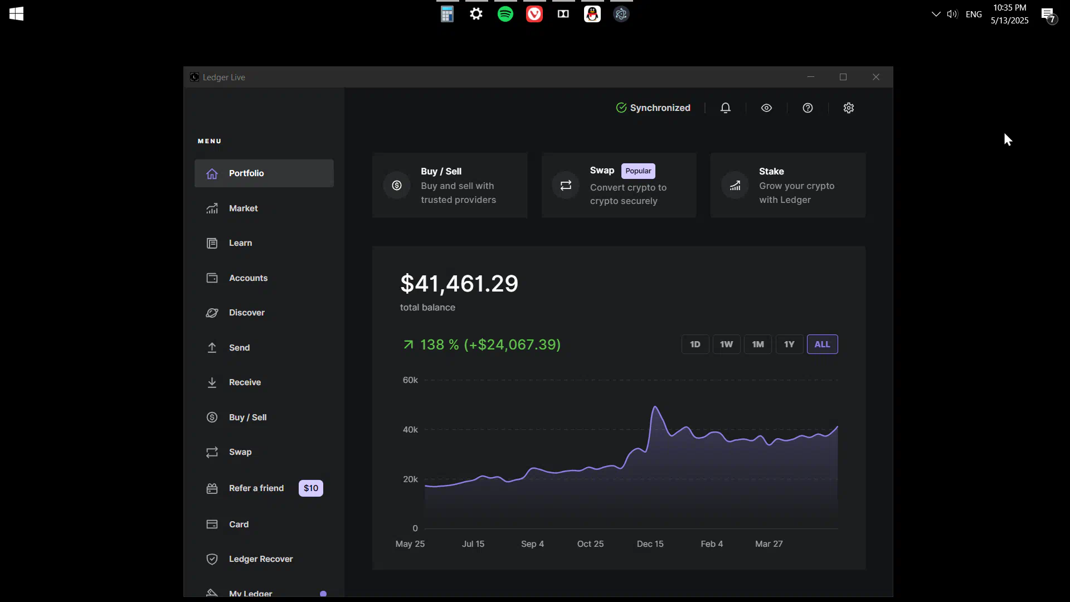Viewport: 1070px width, 602px height.
Task: Click the Synchronized status indicator
Action: point(653,108)
